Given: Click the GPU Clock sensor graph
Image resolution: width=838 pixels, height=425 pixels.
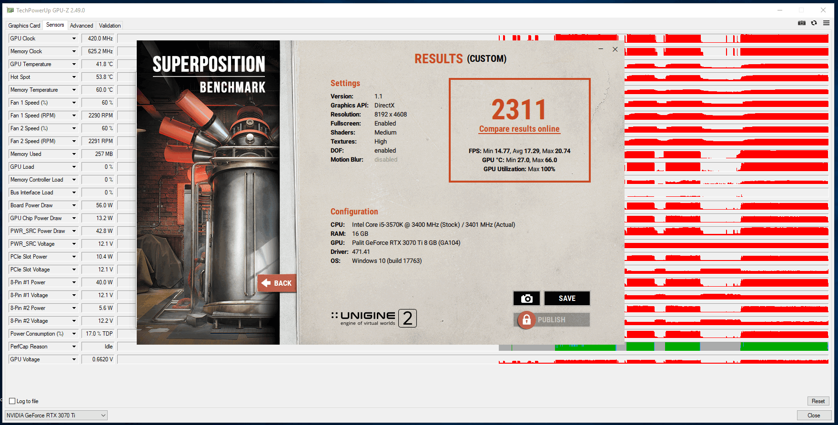Looking at the screenshot, I should tap(473, 39).
